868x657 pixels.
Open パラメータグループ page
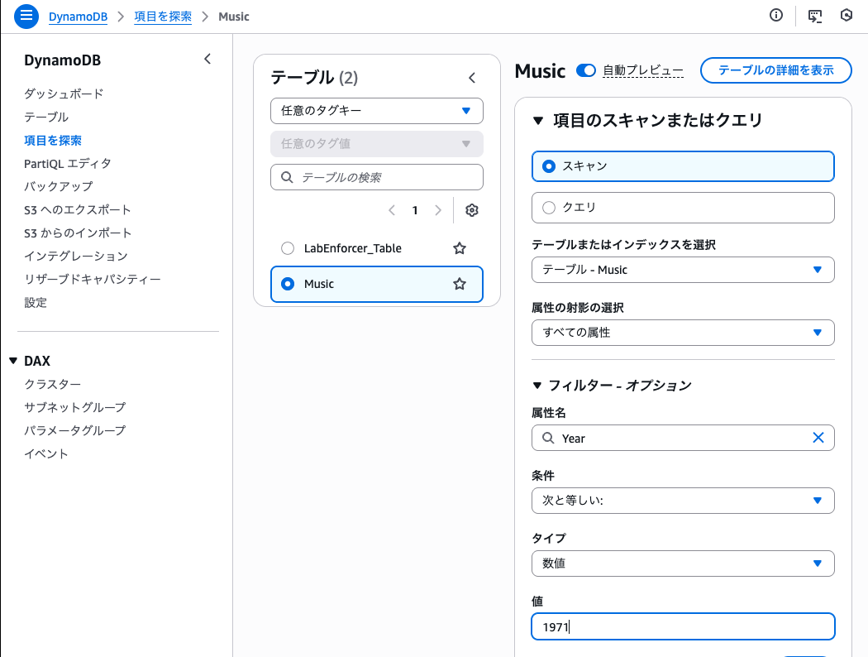point(74,430)
